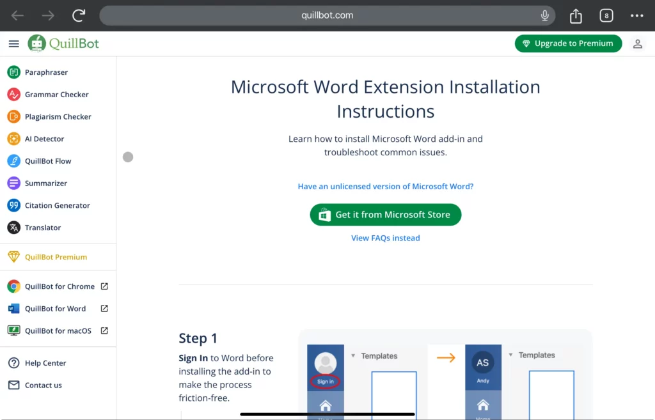Click the QuillBot Premium diamond icon
This screenshot has height=420, width=655.
(x=14, y=257)
